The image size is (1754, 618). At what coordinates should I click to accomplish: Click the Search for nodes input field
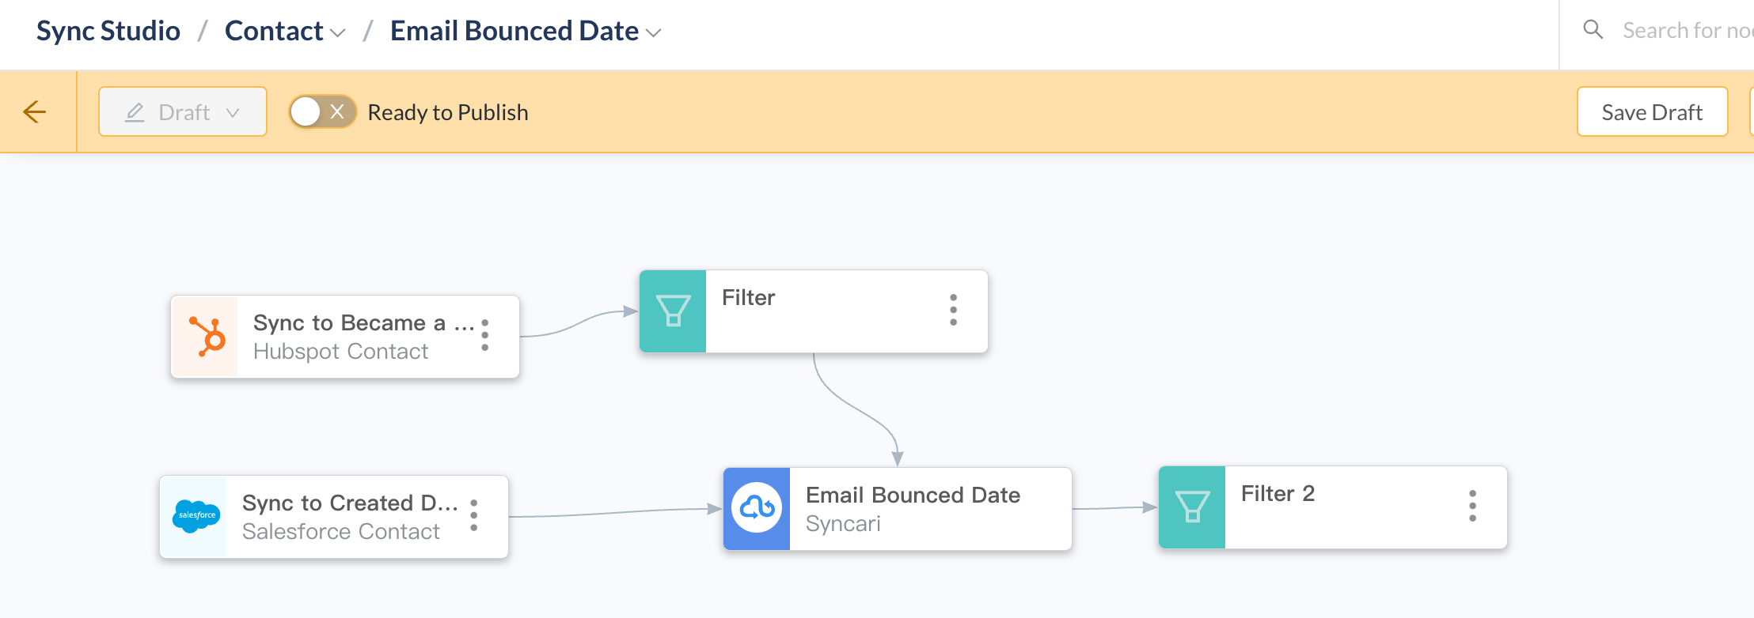pos(1688,31)
